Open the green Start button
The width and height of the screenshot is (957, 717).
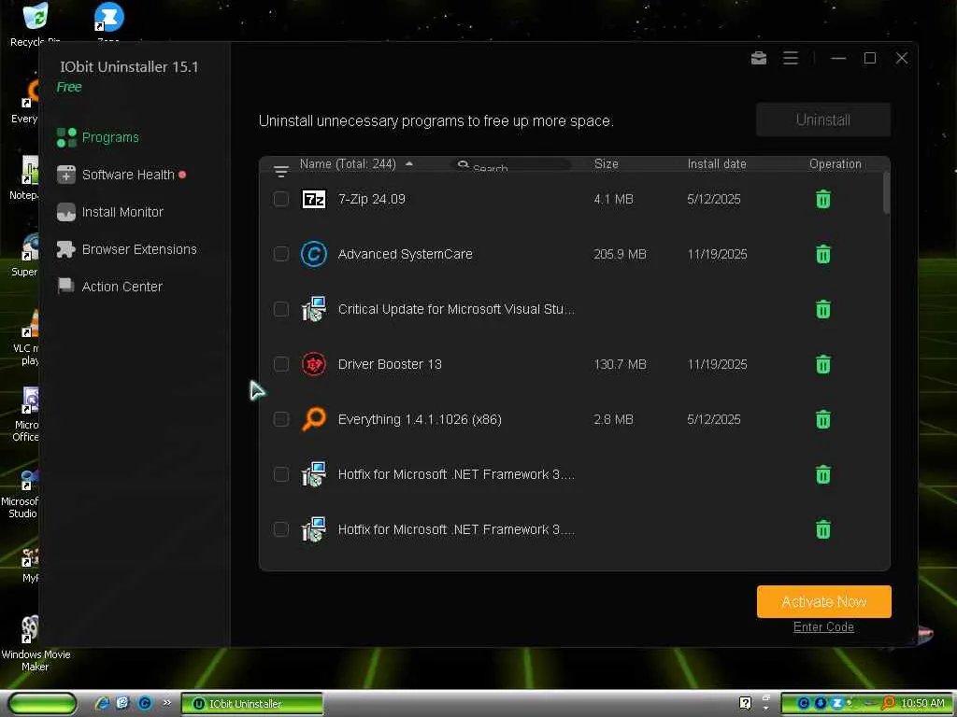coord(43,703)
